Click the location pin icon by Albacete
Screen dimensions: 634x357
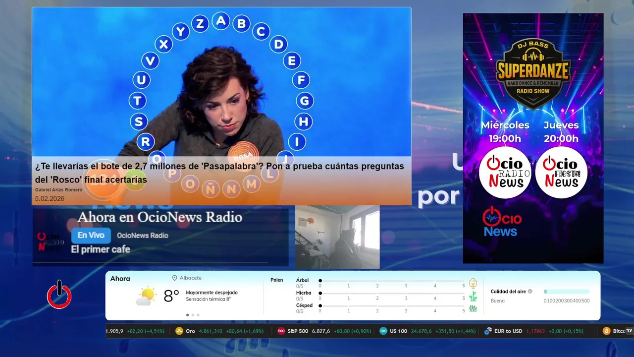(x=174, y=278)
